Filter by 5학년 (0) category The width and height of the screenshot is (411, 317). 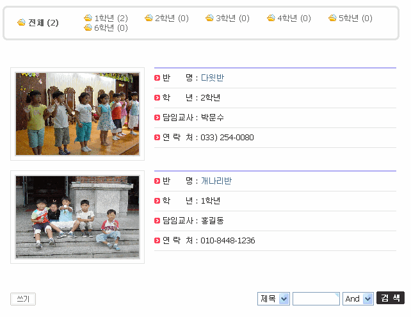coord(355,18)
